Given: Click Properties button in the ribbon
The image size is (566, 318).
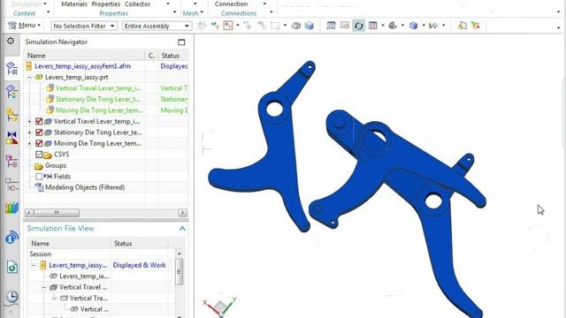Looking at the screenshot, I should click(x=106, y=4).
